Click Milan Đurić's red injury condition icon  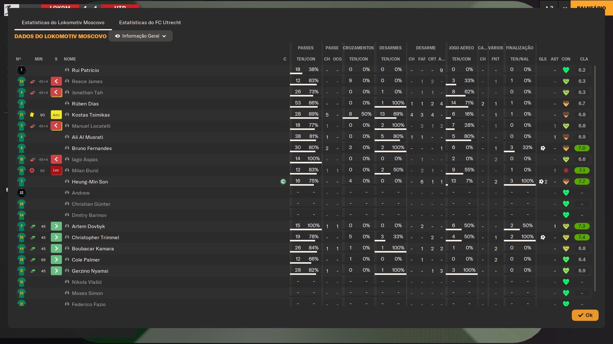tap(566, 170)
